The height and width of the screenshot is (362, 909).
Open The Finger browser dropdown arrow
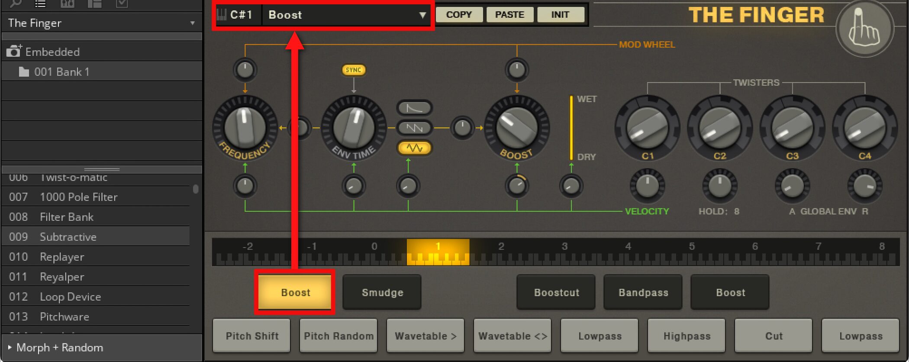tap(192, 23)
